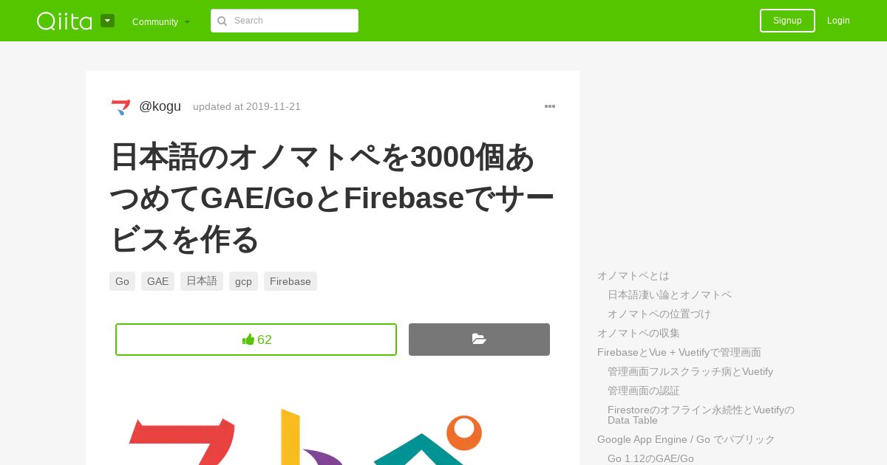Click the folder stock button
Screen dimensions: 887x465
click(x=479, y=340)
